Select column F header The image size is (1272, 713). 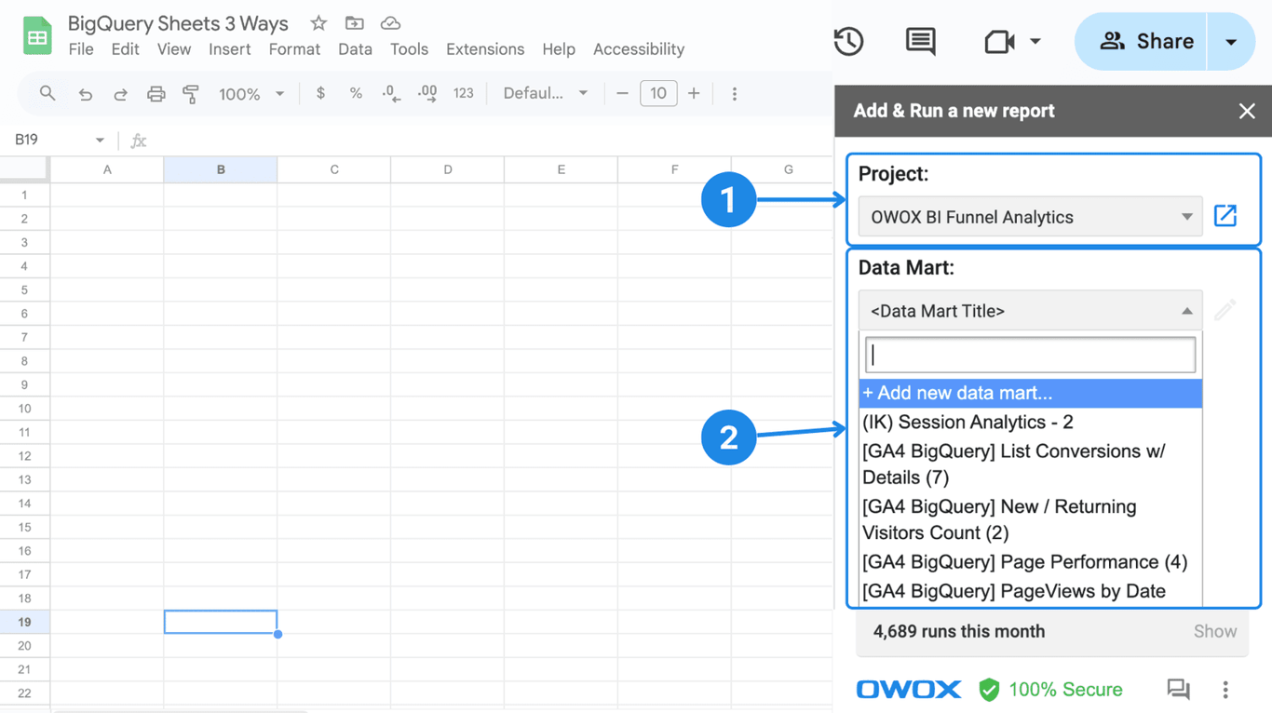(x=674, y=169)
